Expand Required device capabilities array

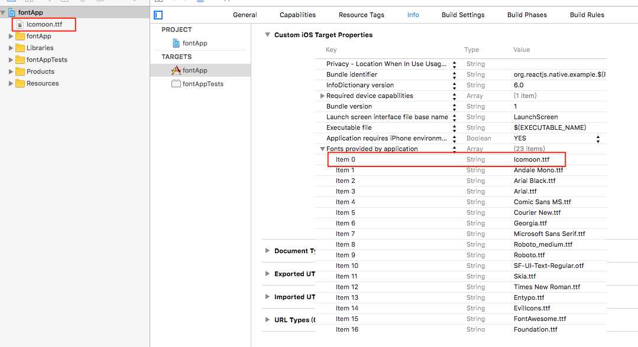tap(322, 96)
